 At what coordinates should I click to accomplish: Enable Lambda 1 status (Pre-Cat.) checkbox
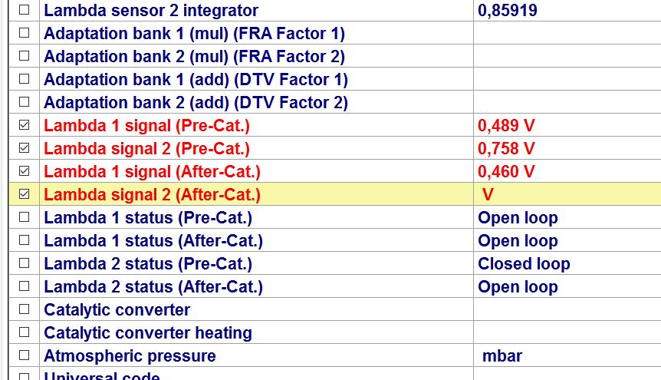[x=25, y=217]
